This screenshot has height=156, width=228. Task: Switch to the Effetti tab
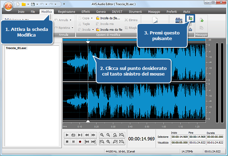coord(86,12)
